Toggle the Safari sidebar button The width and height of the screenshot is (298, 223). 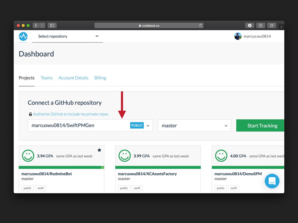(x=52, y=26)
